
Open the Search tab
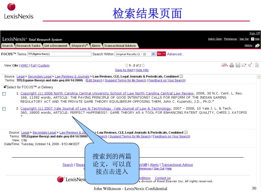7,46
